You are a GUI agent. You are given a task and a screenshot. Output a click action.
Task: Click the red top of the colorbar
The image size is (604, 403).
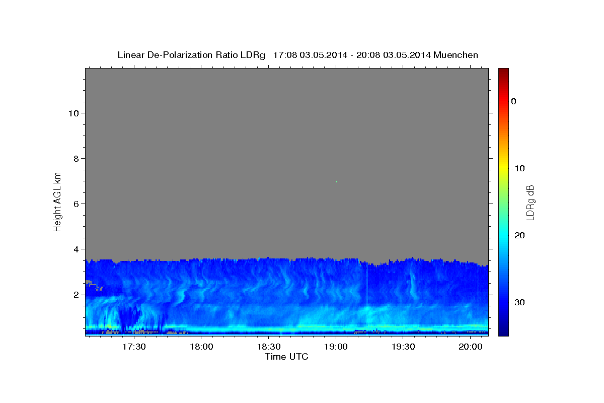503,76
